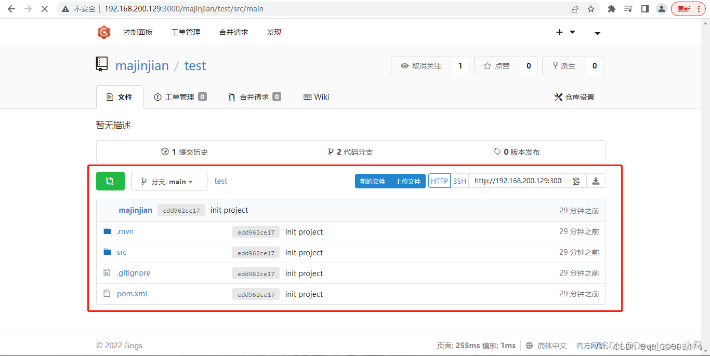710x356 pixels.
Task: Open 工单管理 in the top navigation
Action: coord(186,32)
